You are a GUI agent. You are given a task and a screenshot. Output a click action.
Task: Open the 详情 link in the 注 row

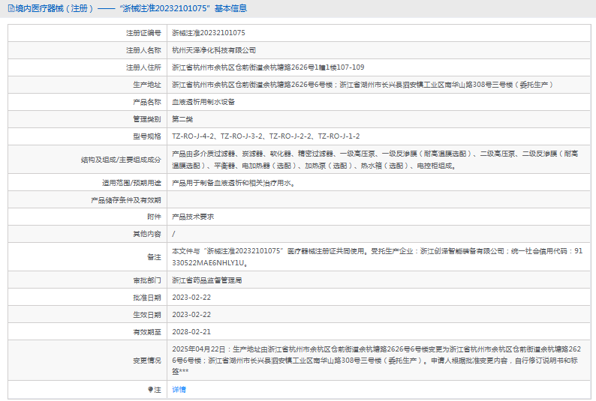[x=179, y=390]
